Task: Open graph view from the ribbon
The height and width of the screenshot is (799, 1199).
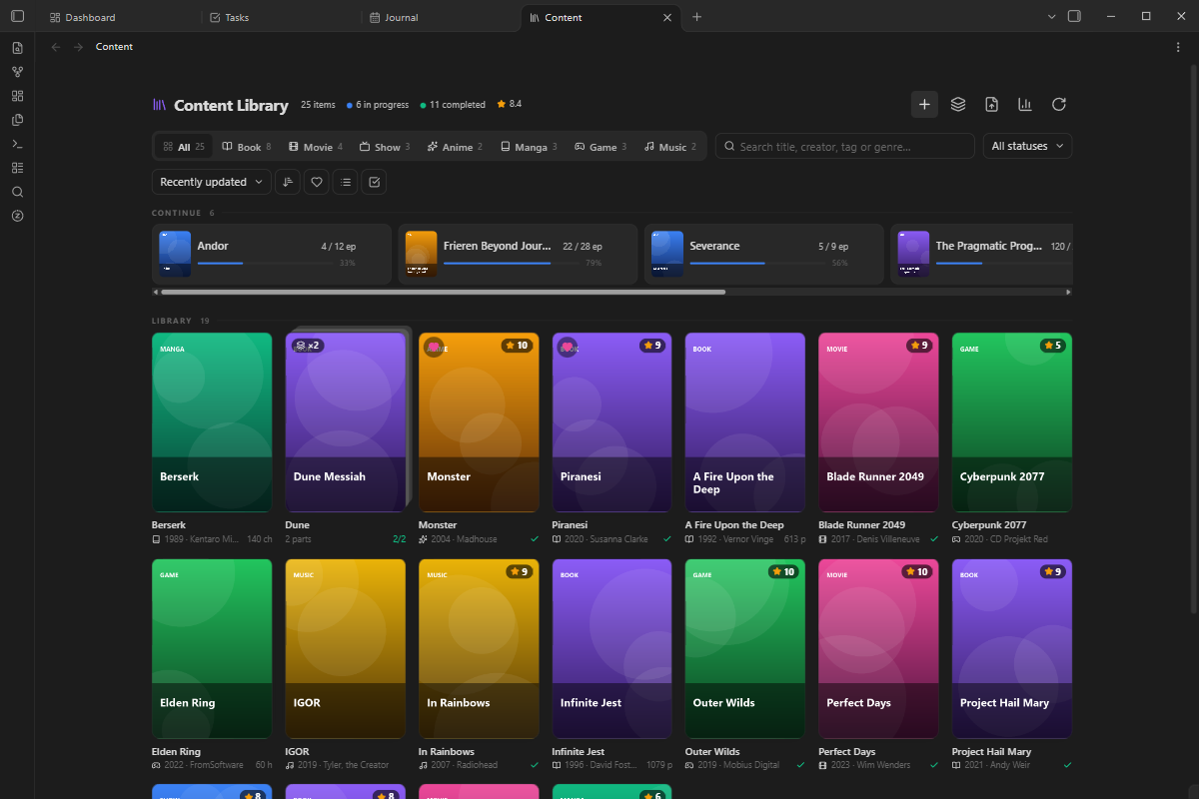Action: click(17, 72)
